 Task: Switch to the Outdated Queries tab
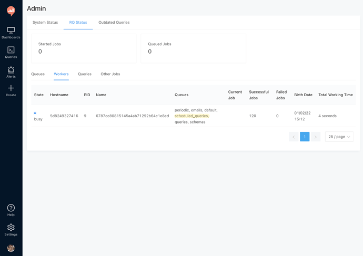click(x=114, y=23)
